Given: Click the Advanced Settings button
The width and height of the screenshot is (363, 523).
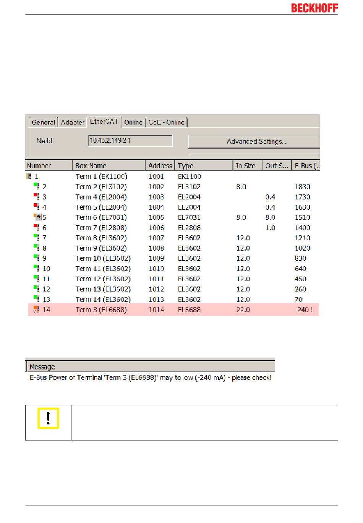Looking at the screenshot, I should point(254,141).
